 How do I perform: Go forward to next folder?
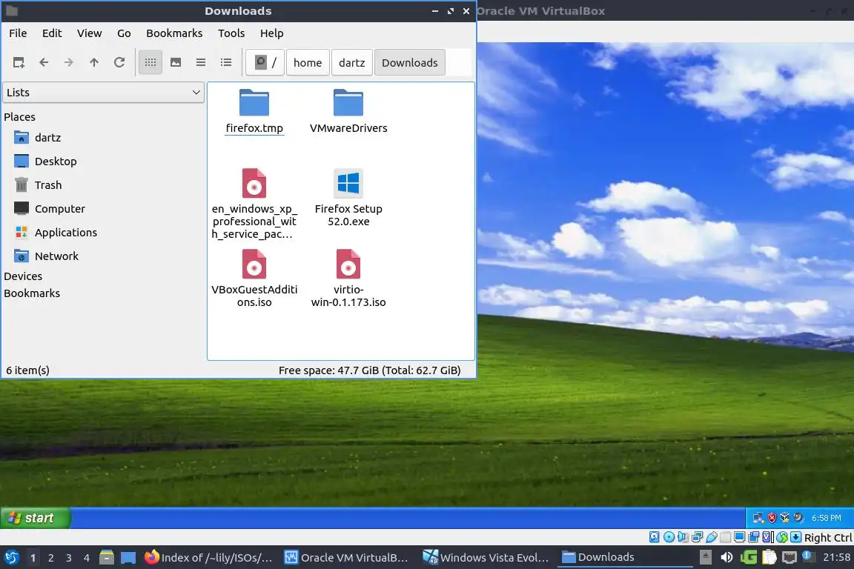(69, 63)
